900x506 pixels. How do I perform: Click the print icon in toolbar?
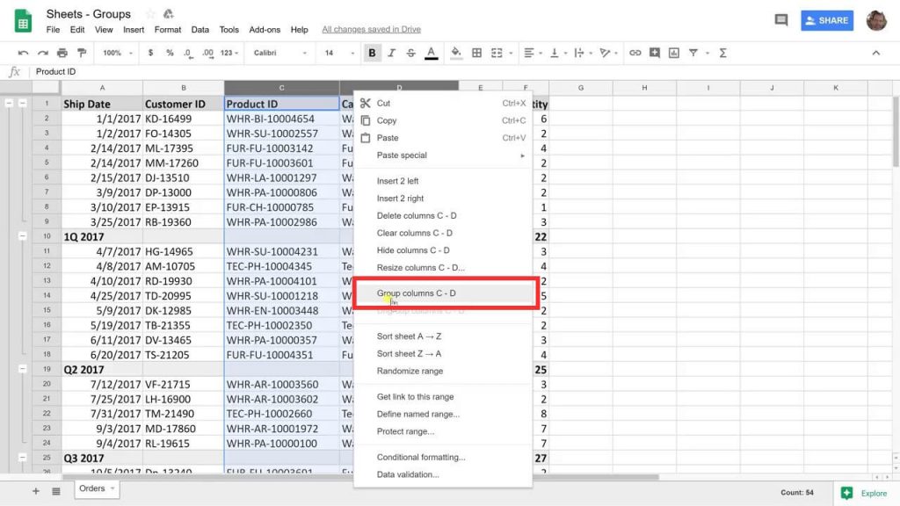62,53
